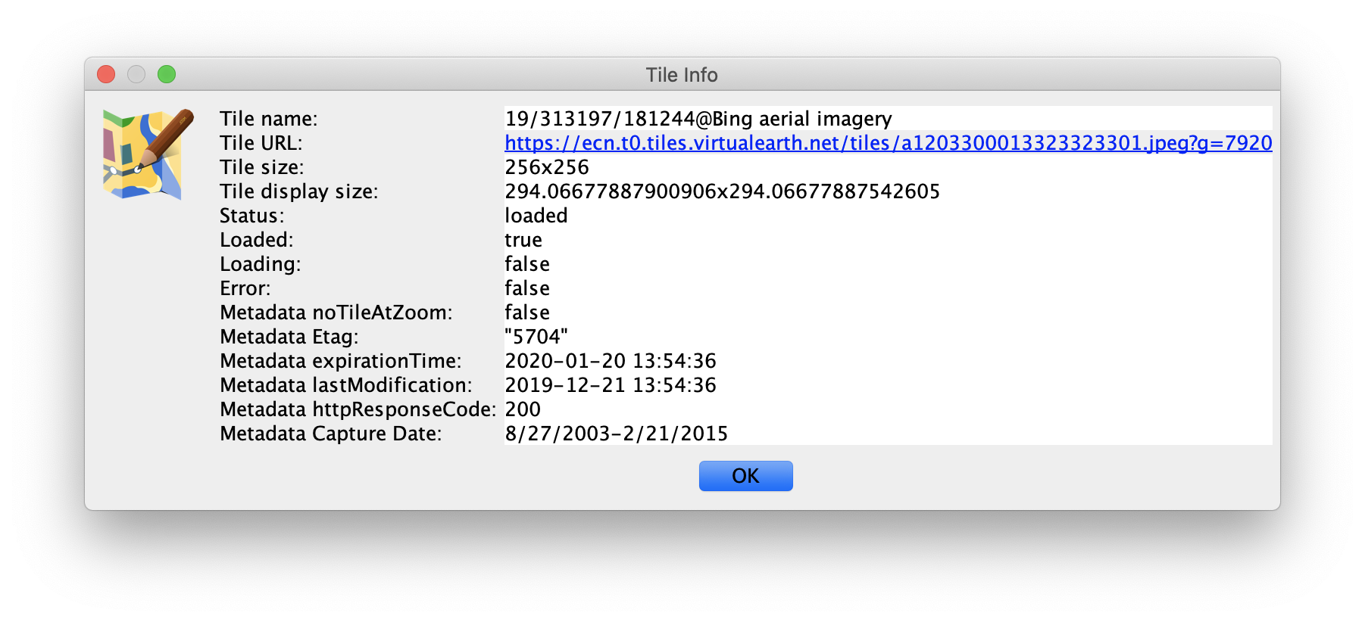Click the 'Tile size:' label
Image resolution: width=1365 pixels, height=622 pixels.
[x=262, y=167]
